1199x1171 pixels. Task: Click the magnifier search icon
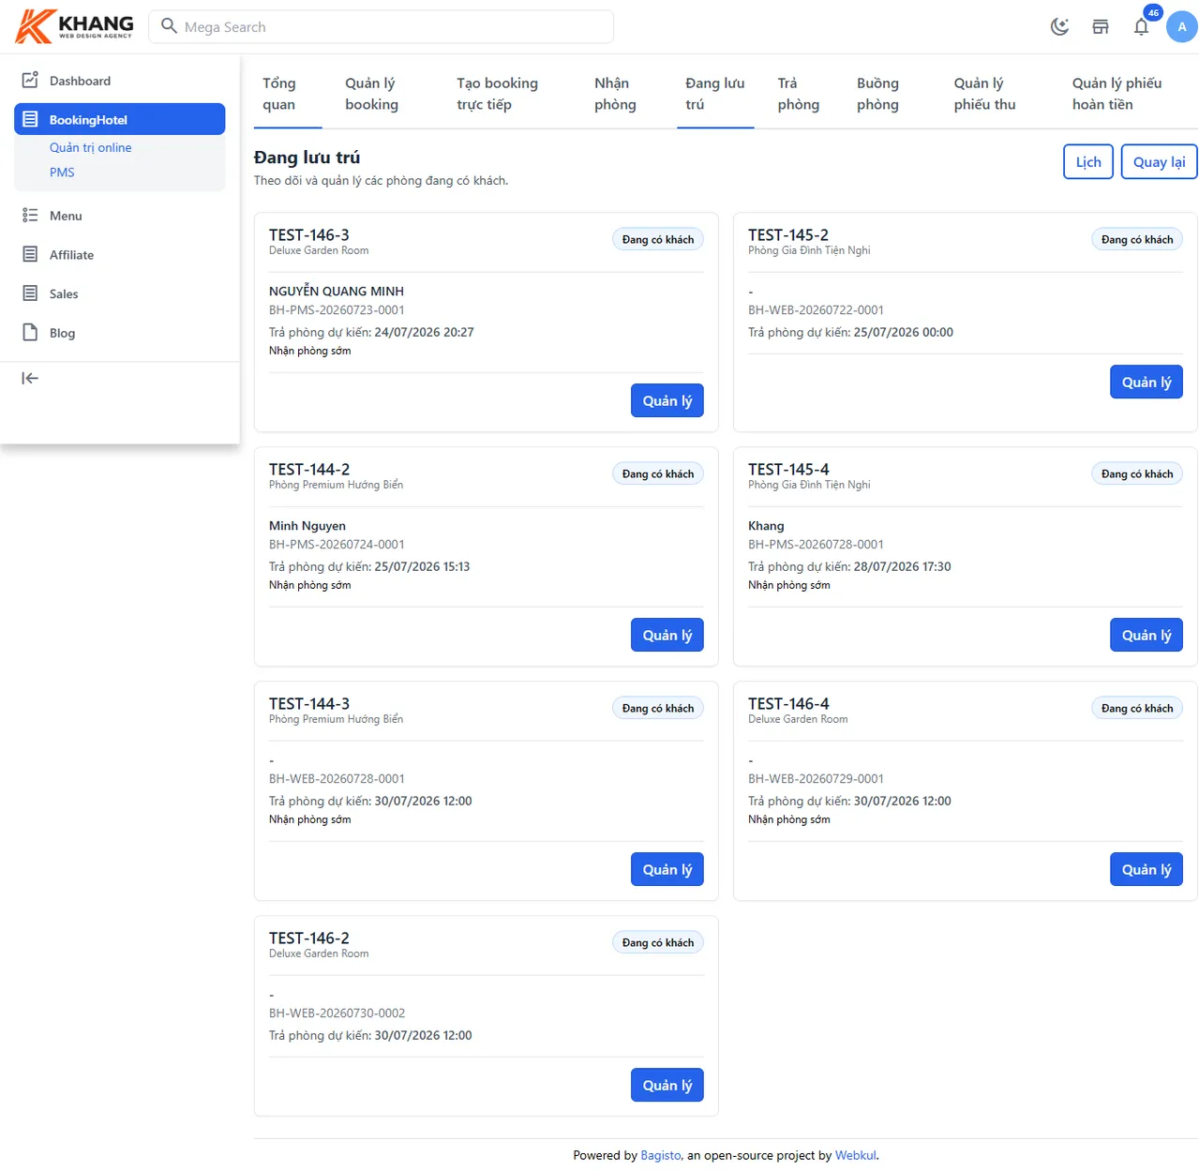pos(169,26)
